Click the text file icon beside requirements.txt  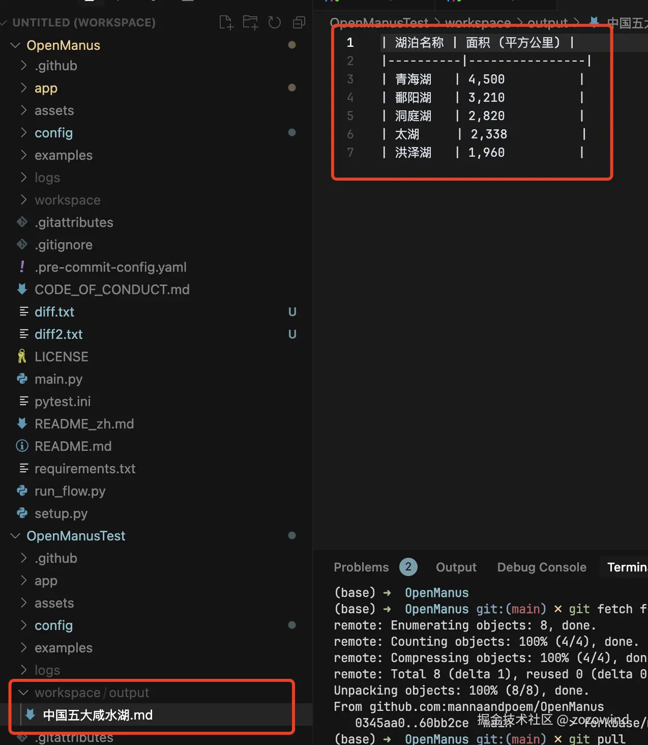click(x=23, y=468)
